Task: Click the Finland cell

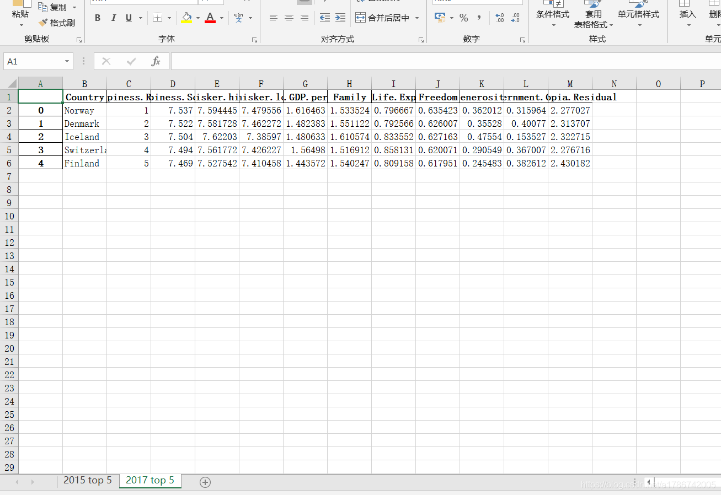Action: pyautogui.click(x=84, y=163)
